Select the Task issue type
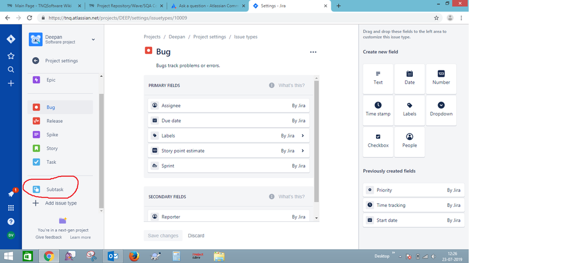The width and height of the screenshot is (573, 263). tap(60, 162)
